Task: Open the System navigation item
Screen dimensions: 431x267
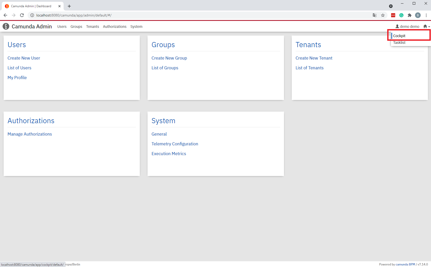Action: (136, 27)
